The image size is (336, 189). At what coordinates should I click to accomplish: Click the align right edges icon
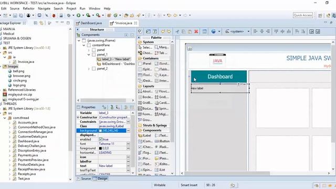[x=268, y=31]
